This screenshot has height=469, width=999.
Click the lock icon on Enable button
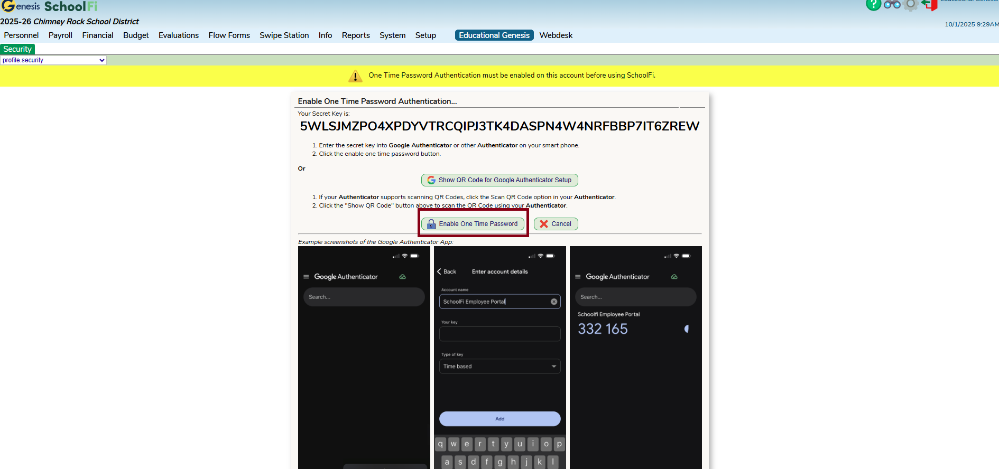click(431, 224)
